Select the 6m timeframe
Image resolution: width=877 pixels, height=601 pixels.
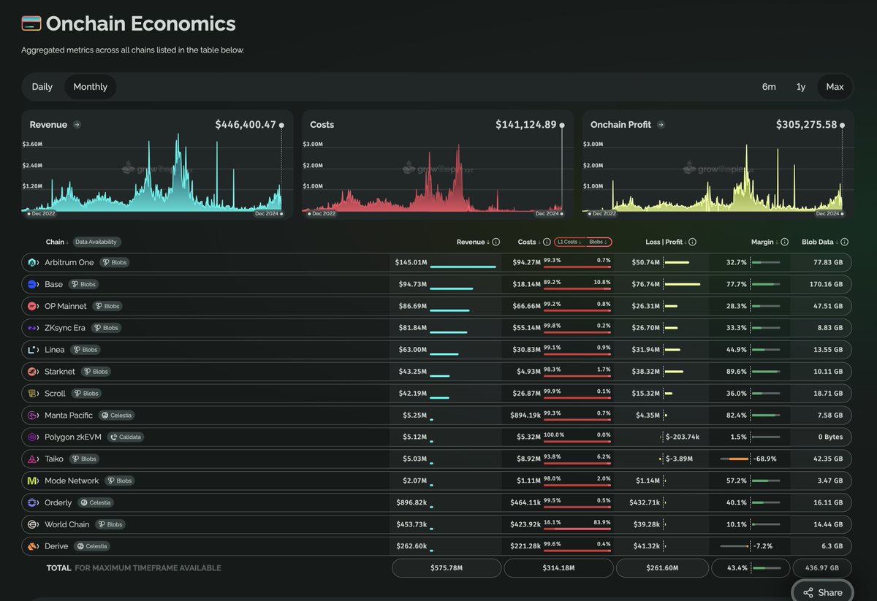pyautogui.click(x=769, y=87)
